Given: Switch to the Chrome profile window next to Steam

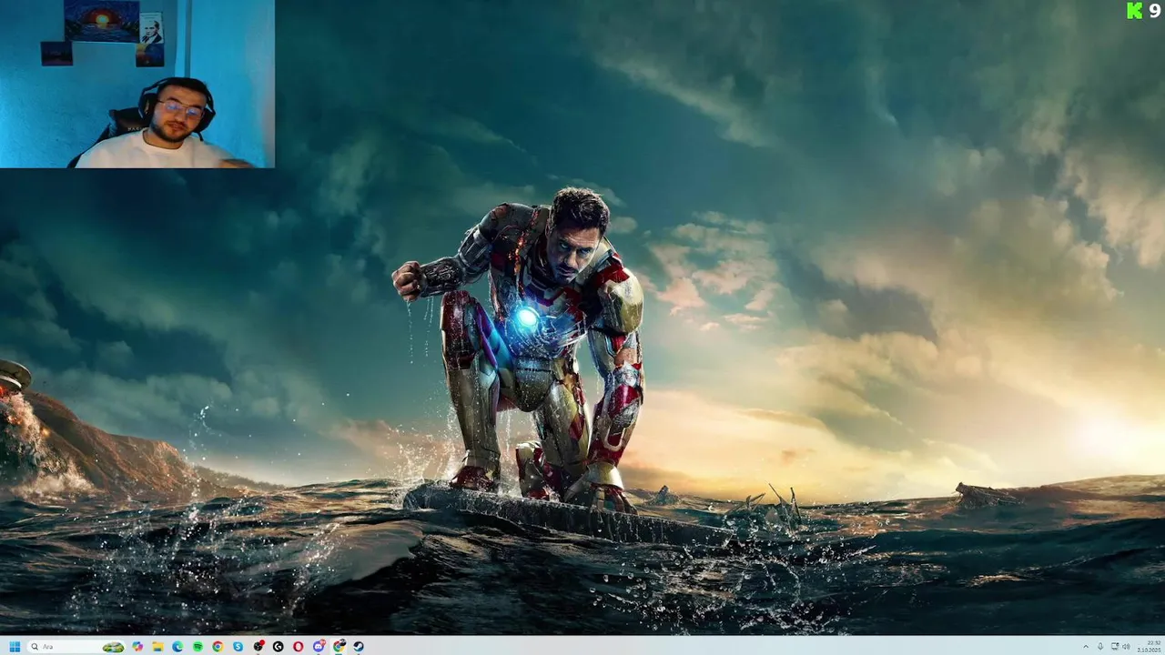Looking at the screenshot, I should pos(339,646).
